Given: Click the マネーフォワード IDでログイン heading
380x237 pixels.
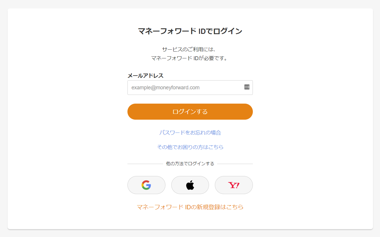Looking at the screenshot, I should (x=190, y=31).
